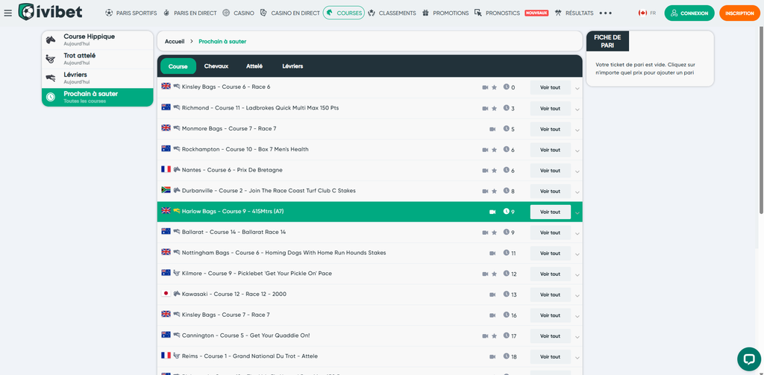This screenshot has width=764, height=375.
Task: Star the Durbanville Course 2 race
Action: [494, 191]
